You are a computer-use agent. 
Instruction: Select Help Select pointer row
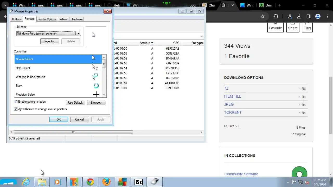coord(58,68)
